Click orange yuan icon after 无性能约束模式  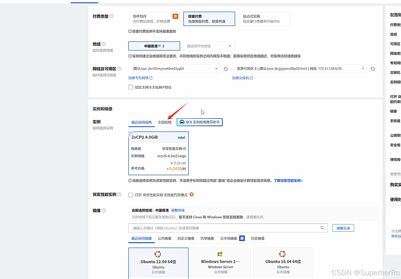coord(192,194)
